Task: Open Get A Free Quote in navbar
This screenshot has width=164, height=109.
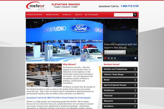Action: [x=91, y=15]
